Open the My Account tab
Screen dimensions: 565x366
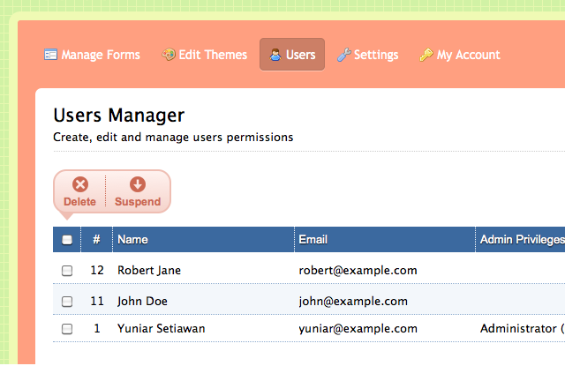(x=460, y=55)
